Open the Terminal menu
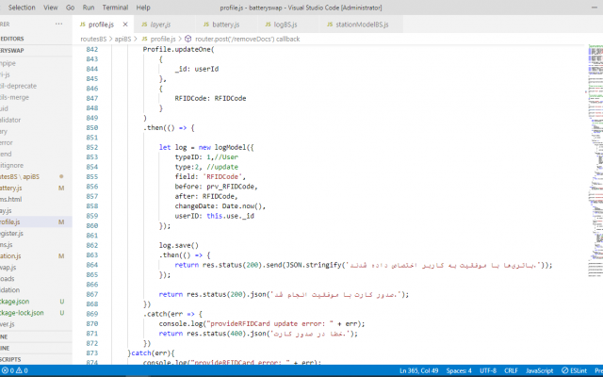 (x=115, y=8)
